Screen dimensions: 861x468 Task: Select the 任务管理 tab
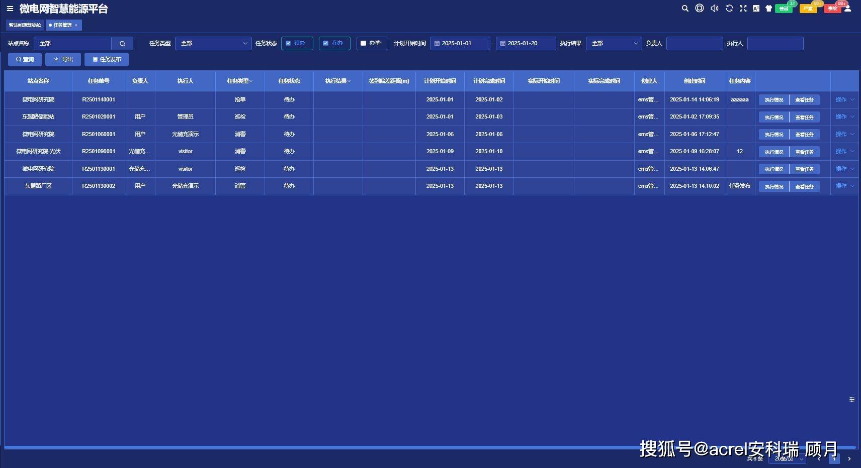pyautogui.click(x=62, y=25)
